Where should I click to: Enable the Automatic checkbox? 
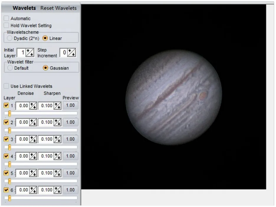click(x=6, y=18)
